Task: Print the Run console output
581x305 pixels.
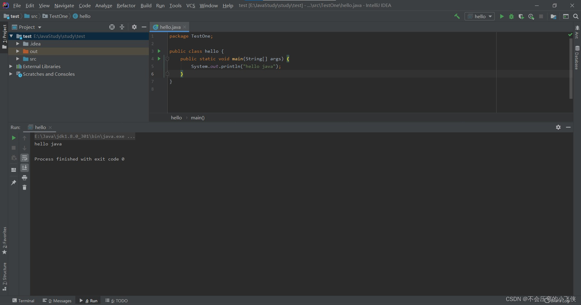Action: [25, 177]
